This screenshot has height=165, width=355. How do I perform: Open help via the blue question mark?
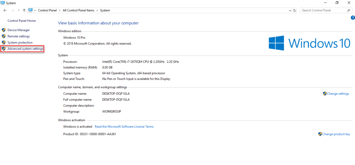click(353, 18)
